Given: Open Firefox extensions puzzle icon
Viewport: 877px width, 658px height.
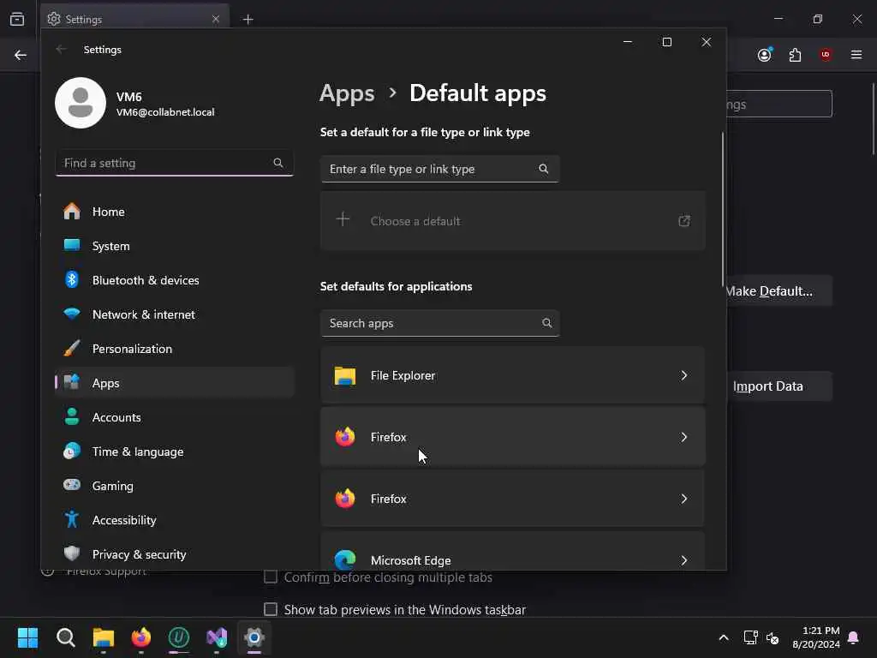Looking at the screenshot, I should coord(795,55).
